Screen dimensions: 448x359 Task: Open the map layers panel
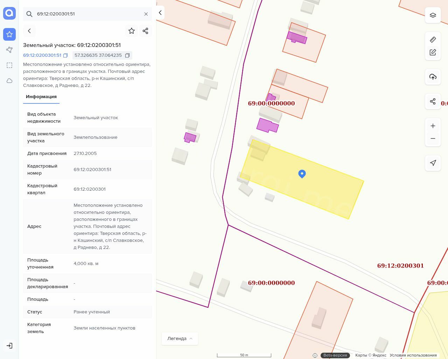(433, 15)
